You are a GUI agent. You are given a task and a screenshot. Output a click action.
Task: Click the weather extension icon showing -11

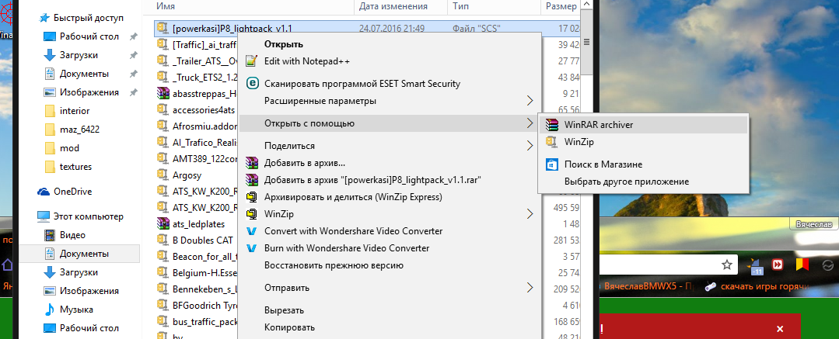(756, 265)
